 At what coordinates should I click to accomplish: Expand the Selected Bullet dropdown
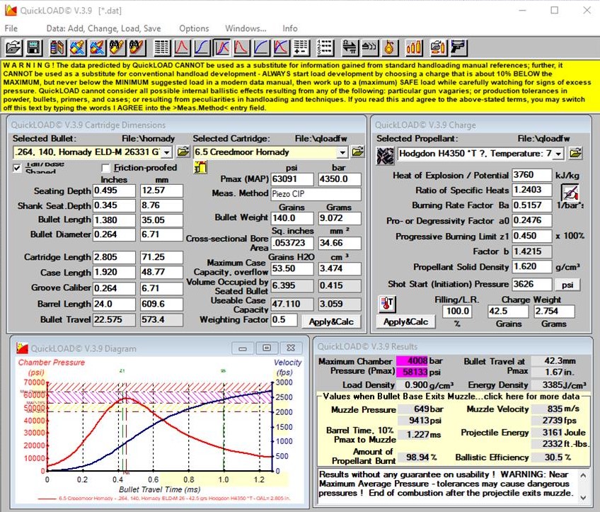pyautogui.click(x=167, y=152)
